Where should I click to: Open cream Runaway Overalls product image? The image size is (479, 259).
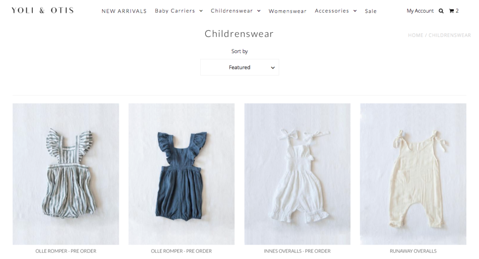[413, 174]
